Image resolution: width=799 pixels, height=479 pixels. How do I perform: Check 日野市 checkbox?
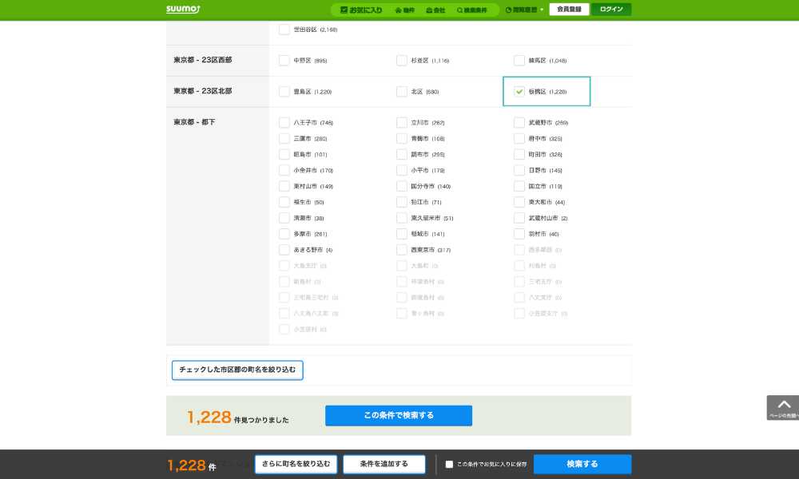pyautogui.click(x=519, y=170)
